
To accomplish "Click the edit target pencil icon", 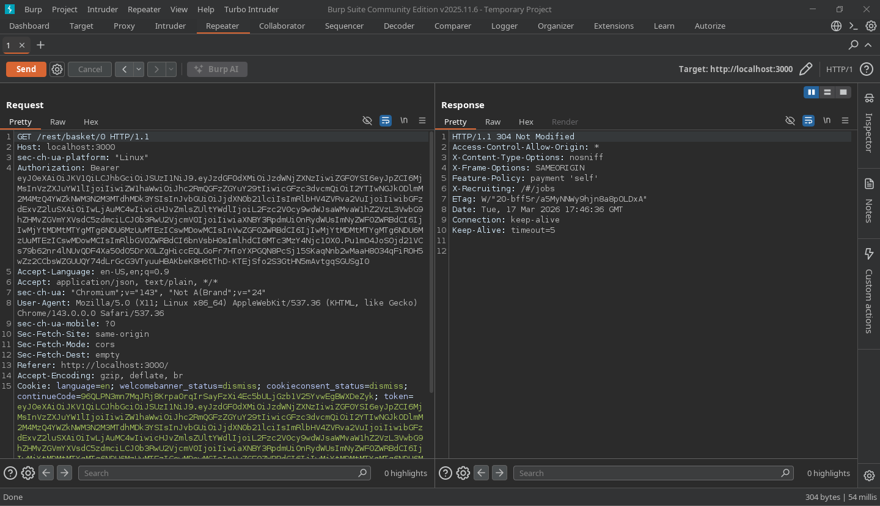I will point(805,69).
